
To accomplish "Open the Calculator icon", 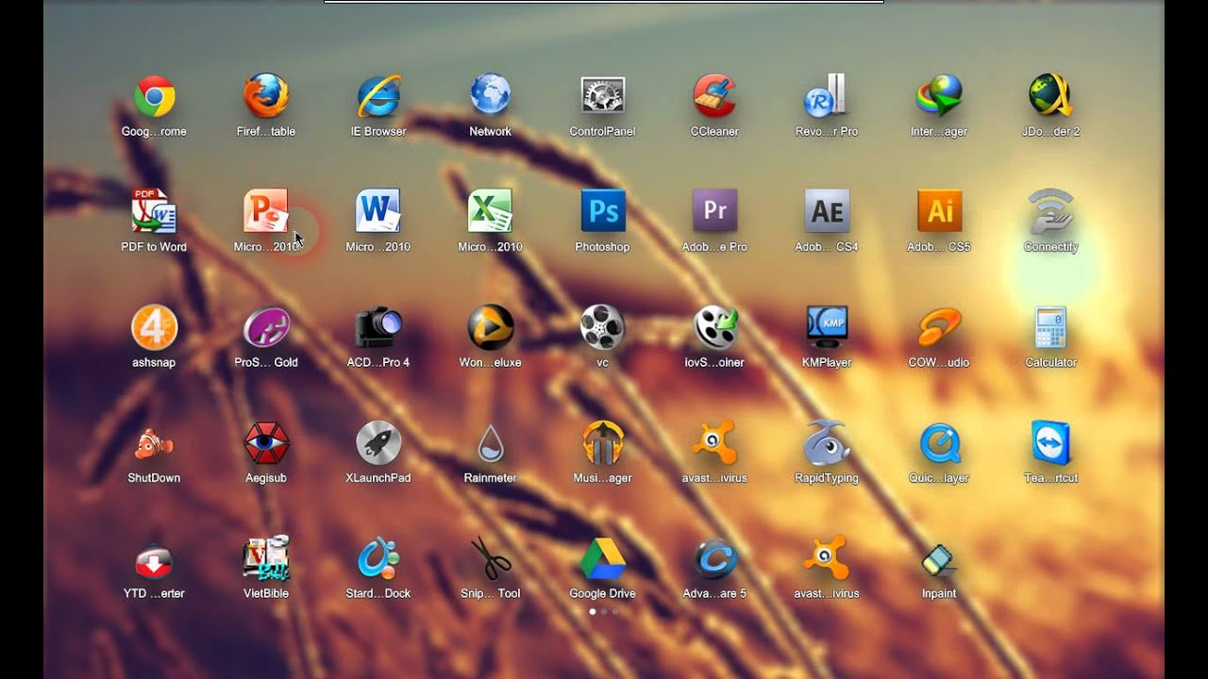I will tap(1050, 327).
